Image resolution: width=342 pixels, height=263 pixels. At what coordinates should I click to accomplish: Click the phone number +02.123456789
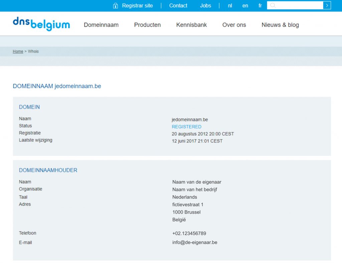[x=189, y=233]
